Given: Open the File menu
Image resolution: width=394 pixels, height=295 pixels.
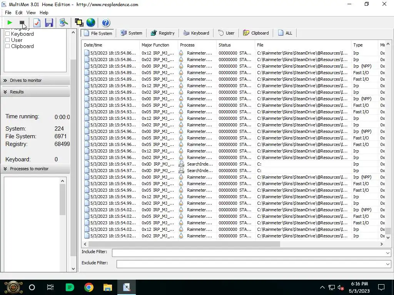Looking at the screenshot, I should [8, 13].
